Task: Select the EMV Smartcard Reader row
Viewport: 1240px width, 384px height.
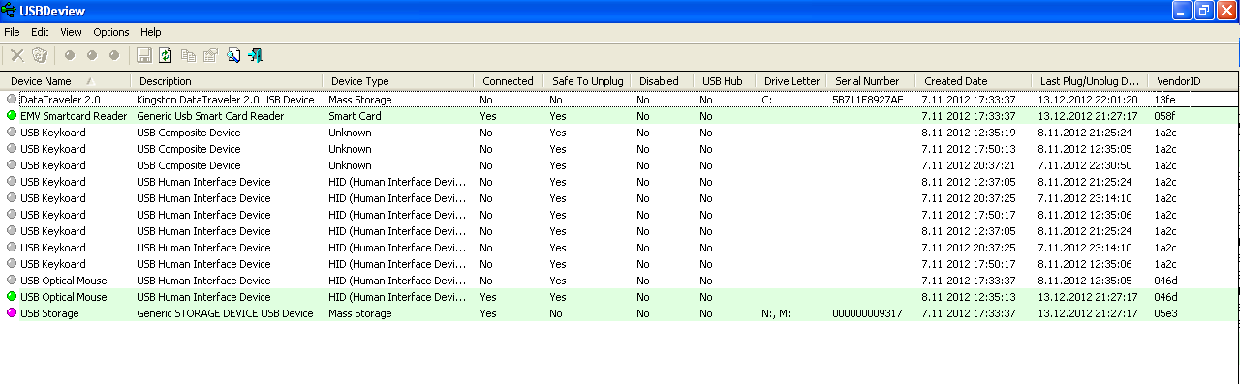Action: coord(620,115)
